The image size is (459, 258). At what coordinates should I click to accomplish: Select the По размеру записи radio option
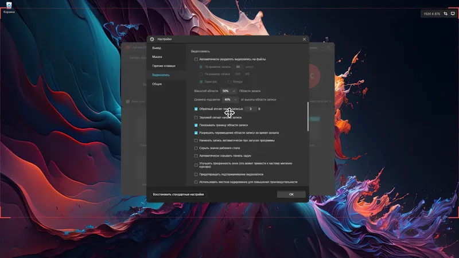click(x=201, y=75)
